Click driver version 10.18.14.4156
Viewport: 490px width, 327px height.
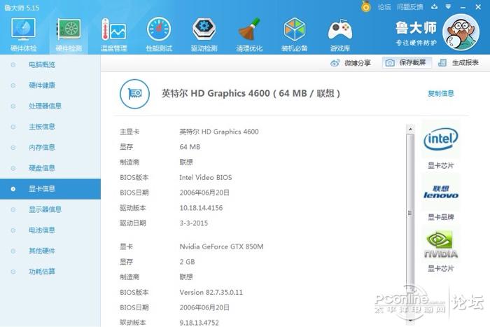tap(202, 208)
